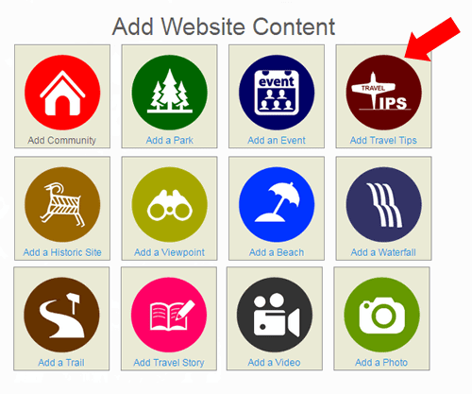Screen dimensions: 472x394
Task: Open the navy event calendar icon
Action: point(277,93)
